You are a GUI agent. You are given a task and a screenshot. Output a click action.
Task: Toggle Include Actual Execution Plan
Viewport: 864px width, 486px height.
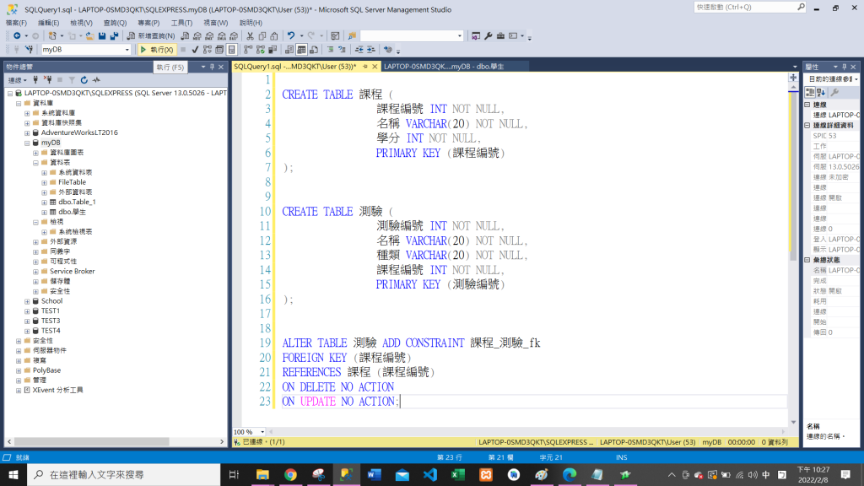[x=248, y=50]
